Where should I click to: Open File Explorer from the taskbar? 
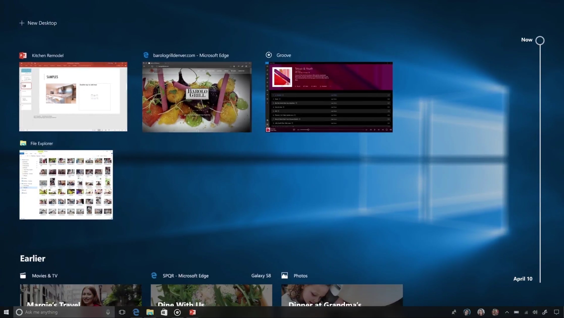coord(150,312)
